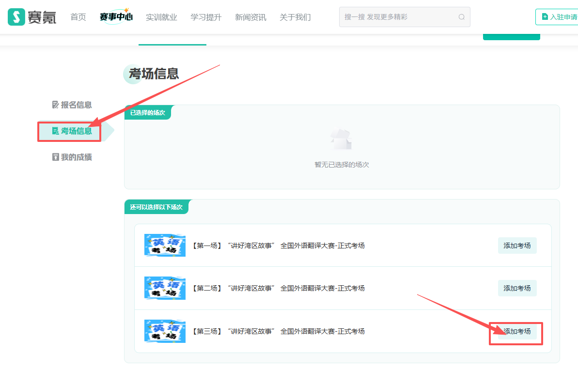
Task: Open the 赛事中心 navigation item
Action: point(116,17)
